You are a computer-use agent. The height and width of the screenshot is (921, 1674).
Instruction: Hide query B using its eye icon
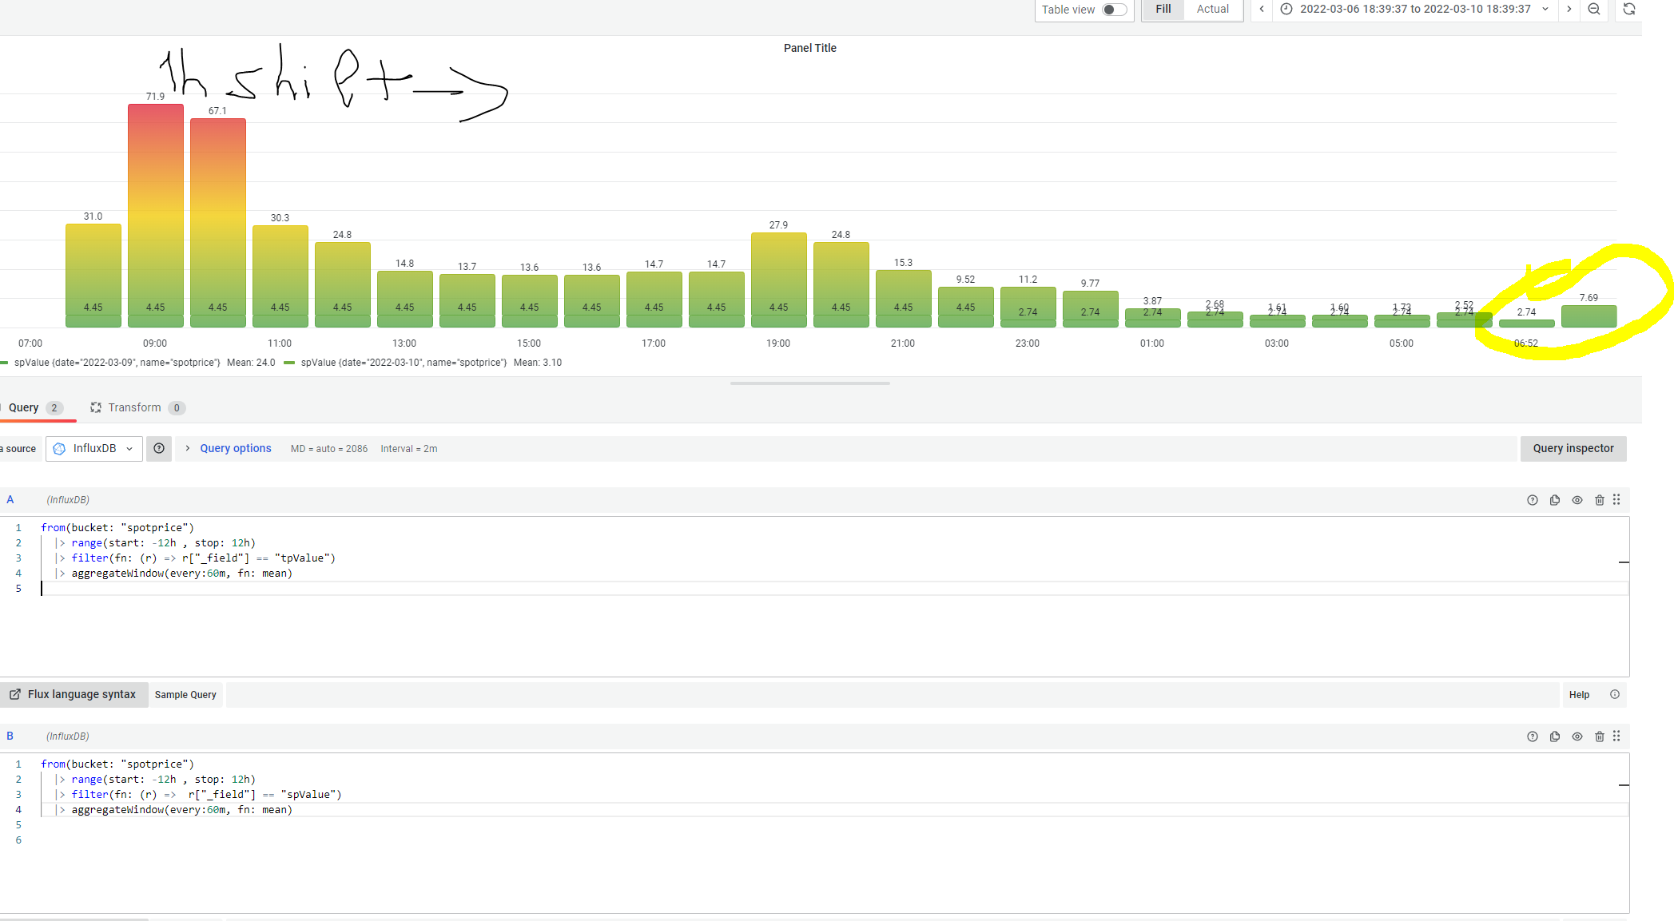coord(1577,736)
